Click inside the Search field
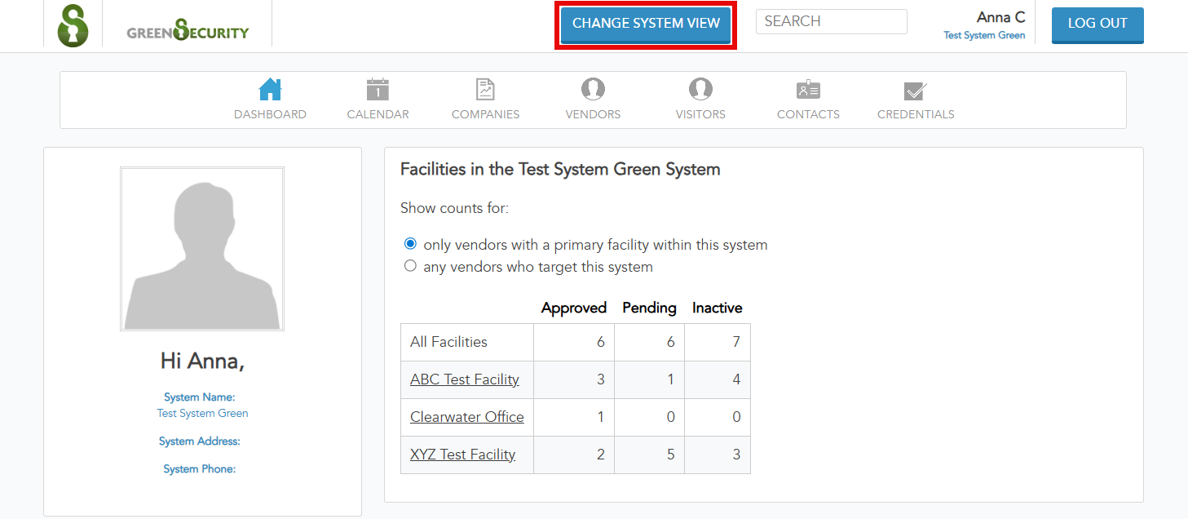 pyautogui.click(x=830, y=21)
